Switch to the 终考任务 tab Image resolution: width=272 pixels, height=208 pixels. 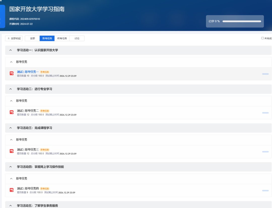[x=62, y=38]
